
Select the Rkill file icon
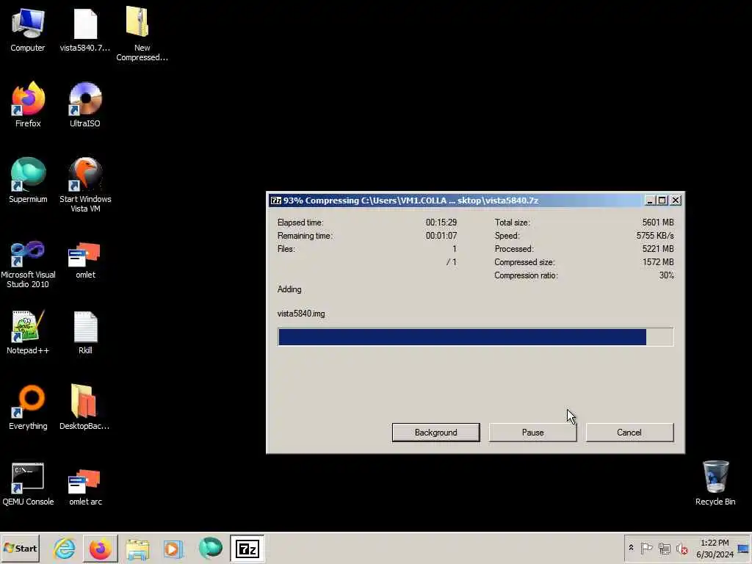pyautogui.click(x=85, y=332)
